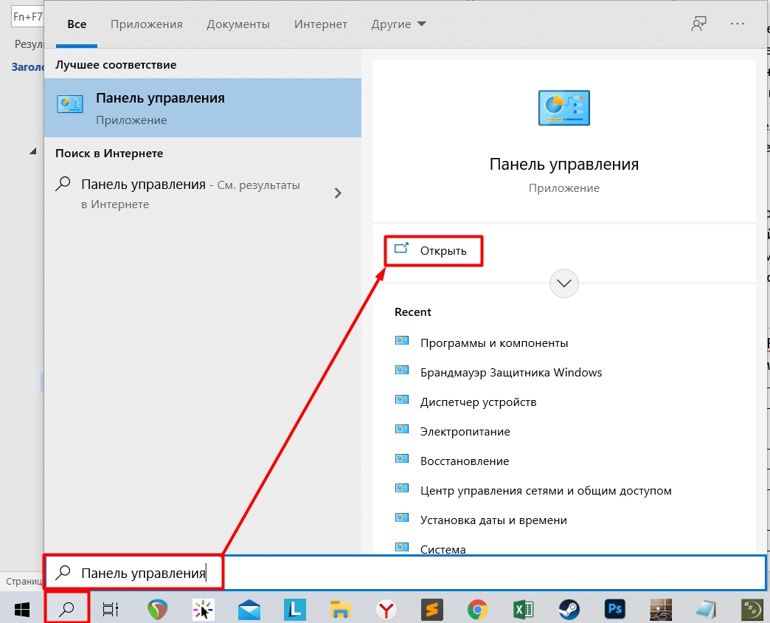This screenshot has height=623, width=770.
Task: Open File Explorer from the taskbar
Action: pyautogui.click(x=340, y=610)
